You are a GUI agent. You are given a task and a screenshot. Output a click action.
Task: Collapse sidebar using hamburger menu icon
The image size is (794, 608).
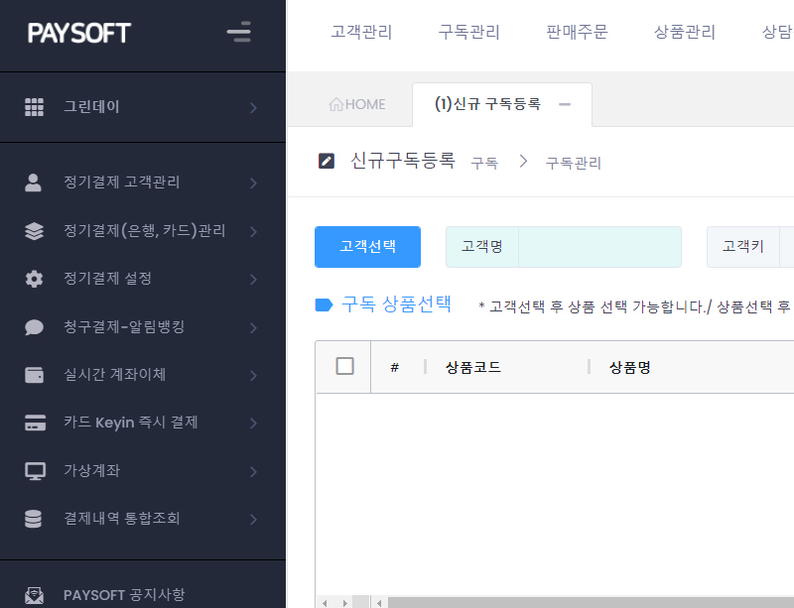[x=238, y=32]
